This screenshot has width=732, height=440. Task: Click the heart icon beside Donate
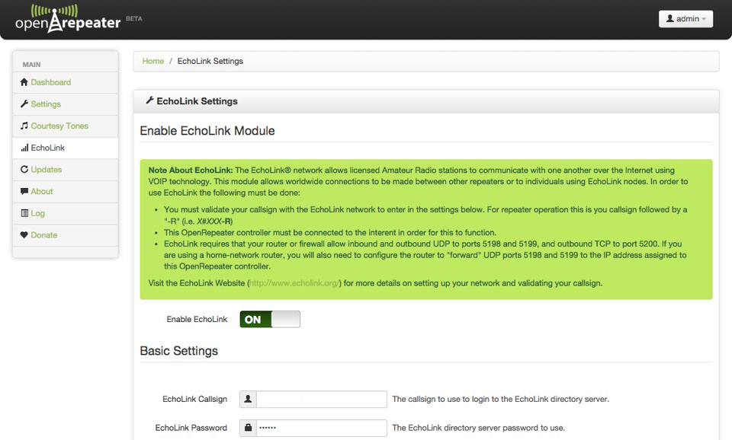coord(24,235)
